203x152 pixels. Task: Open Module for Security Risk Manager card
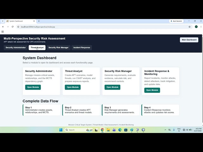coord(112,87)
